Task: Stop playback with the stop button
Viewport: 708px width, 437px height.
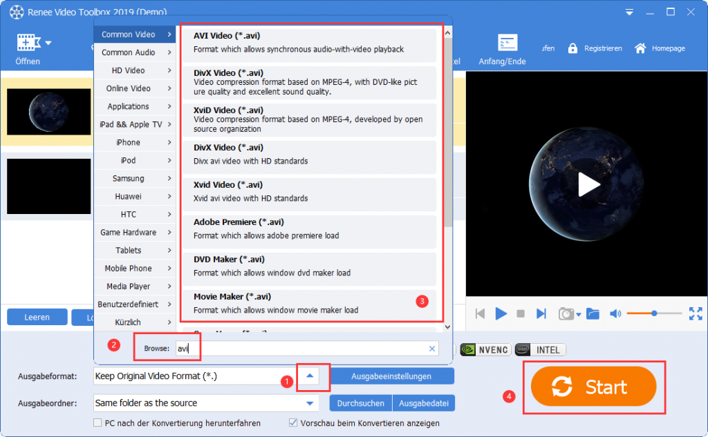Action: pyautogui.click(x=521, y=313)
